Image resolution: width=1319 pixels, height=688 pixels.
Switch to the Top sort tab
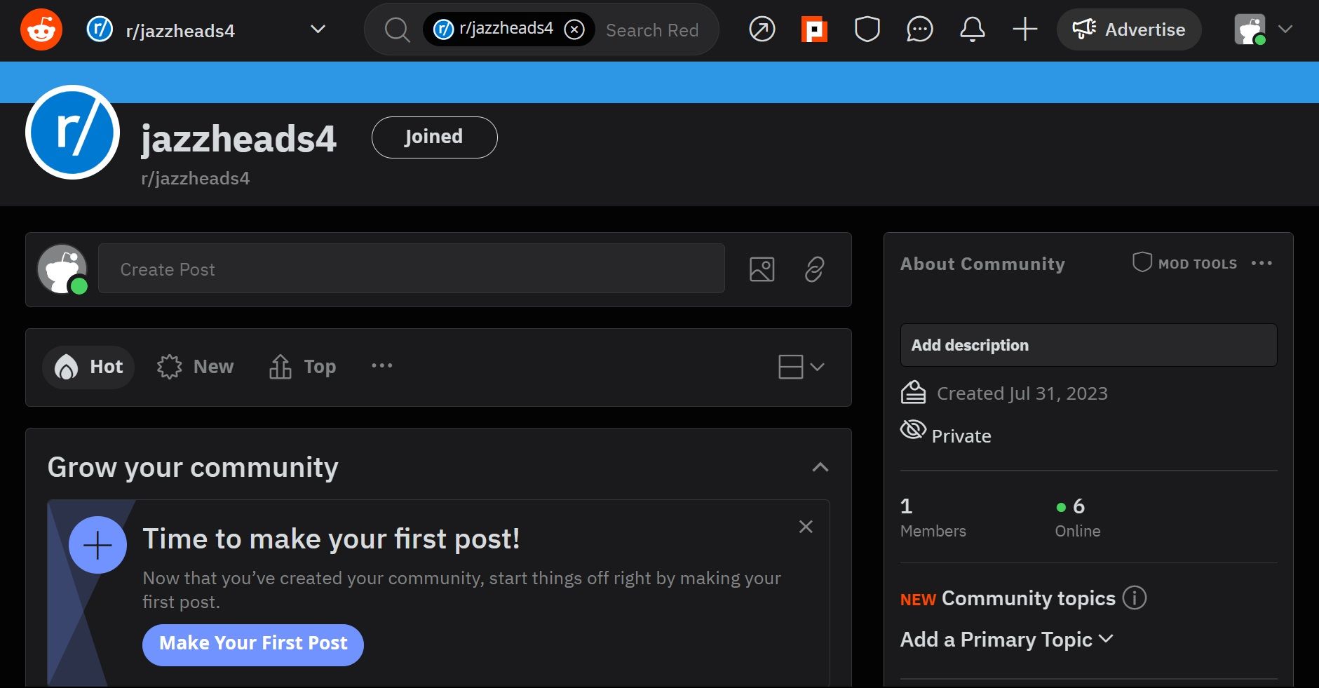coord(302,366)
